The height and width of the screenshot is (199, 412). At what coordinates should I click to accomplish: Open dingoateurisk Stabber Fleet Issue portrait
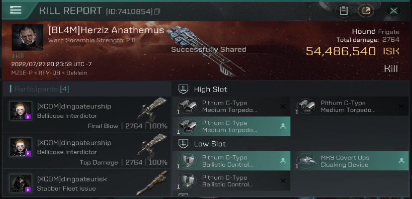(x=21, y=183)
